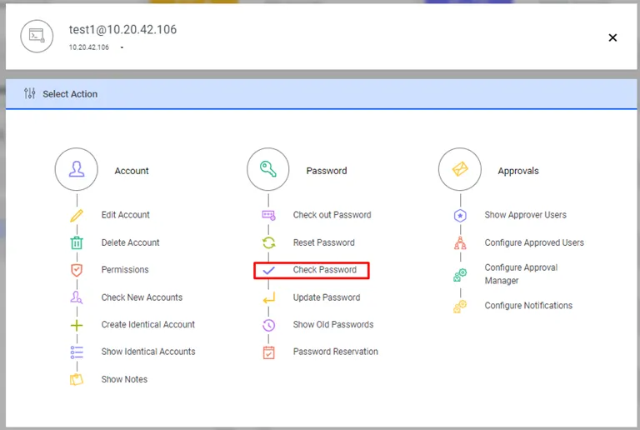Open Configure Approval Manager

pyautogui.click(x=521, y=274)
